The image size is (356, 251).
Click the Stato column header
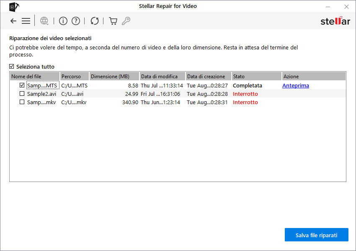click(257, 77)
